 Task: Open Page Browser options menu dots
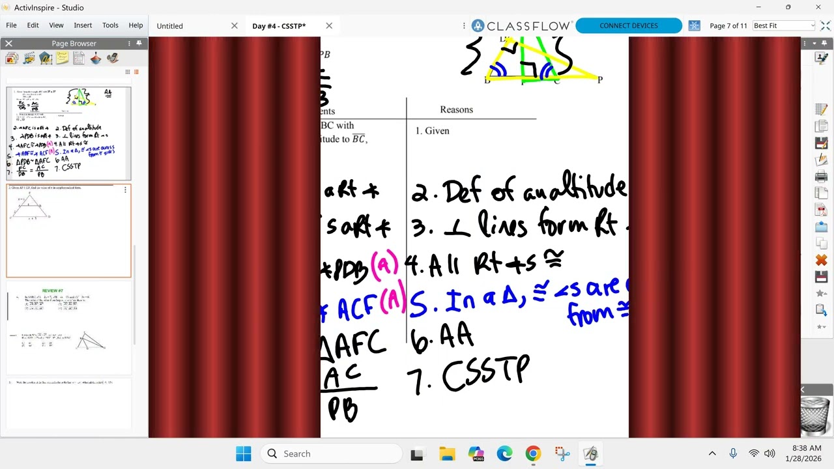click(x=130, y=43)
